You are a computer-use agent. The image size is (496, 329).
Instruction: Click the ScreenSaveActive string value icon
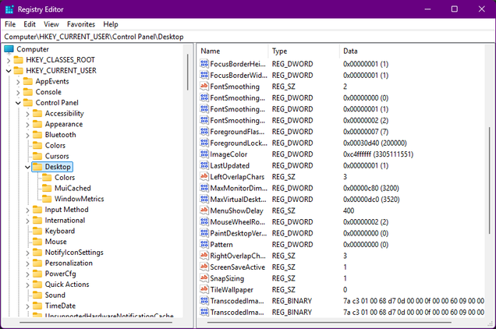tap(204, 267)
